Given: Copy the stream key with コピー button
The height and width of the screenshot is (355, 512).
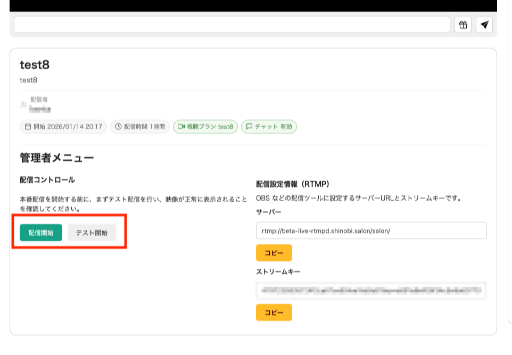Looking at the screenshot, I should [274, 312].
